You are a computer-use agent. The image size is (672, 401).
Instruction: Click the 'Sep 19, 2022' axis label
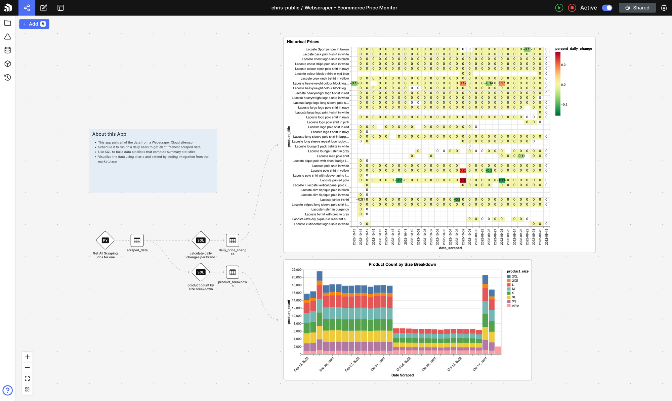click(301, 364)
